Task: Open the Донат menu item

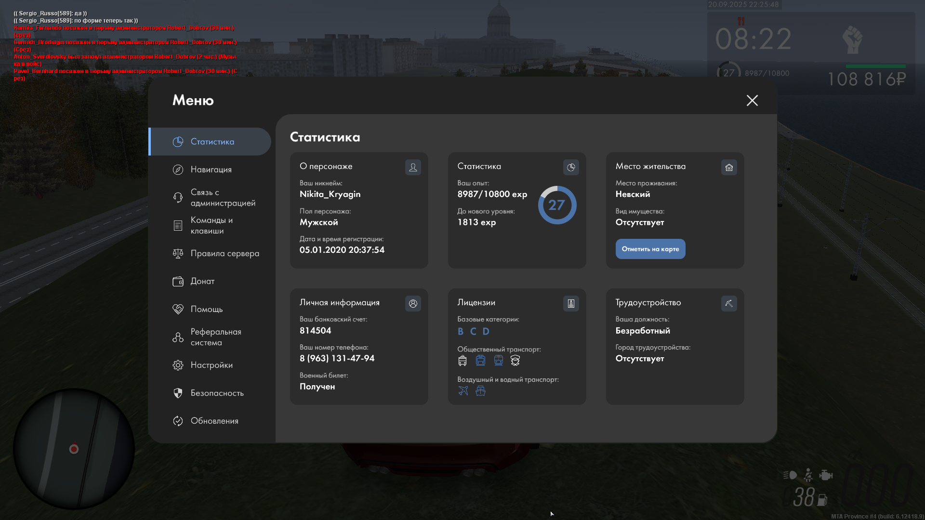Action: [202, 281]
